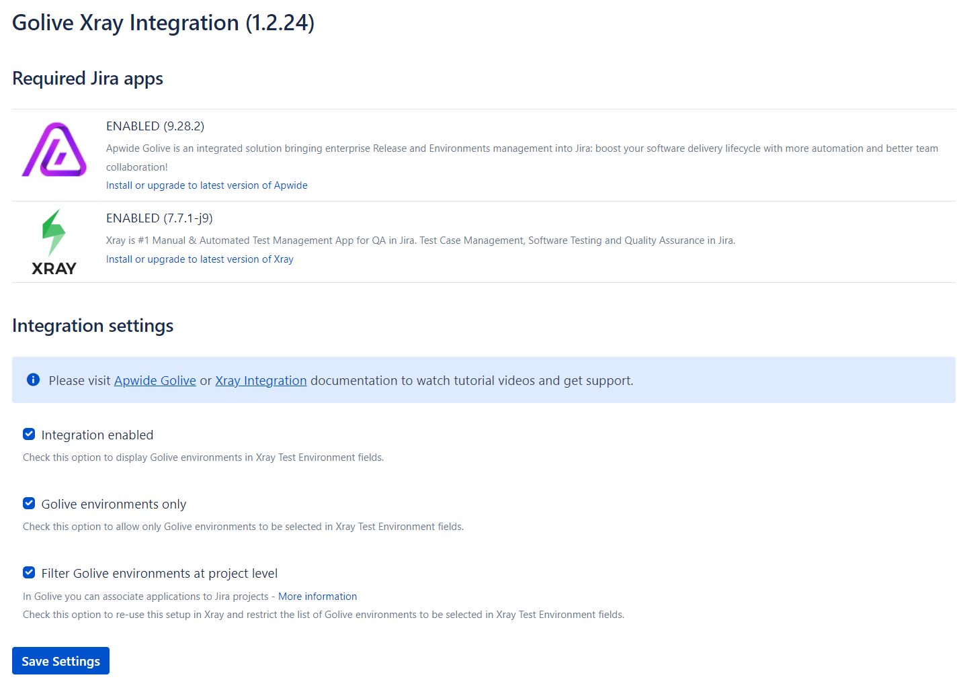Click the 'Golive environments only' label text

tap(114, 505)
